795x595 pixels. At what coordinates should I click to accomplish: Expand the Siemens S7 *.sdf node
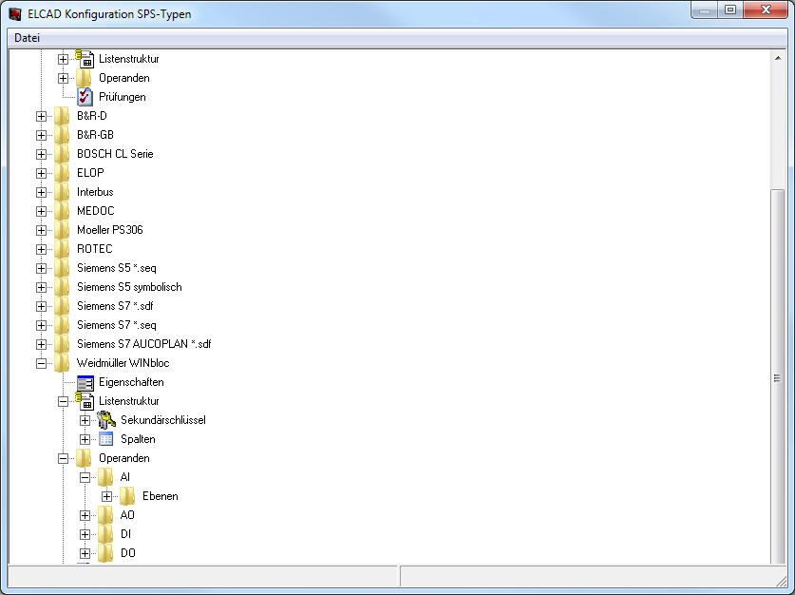pos(41,306)
